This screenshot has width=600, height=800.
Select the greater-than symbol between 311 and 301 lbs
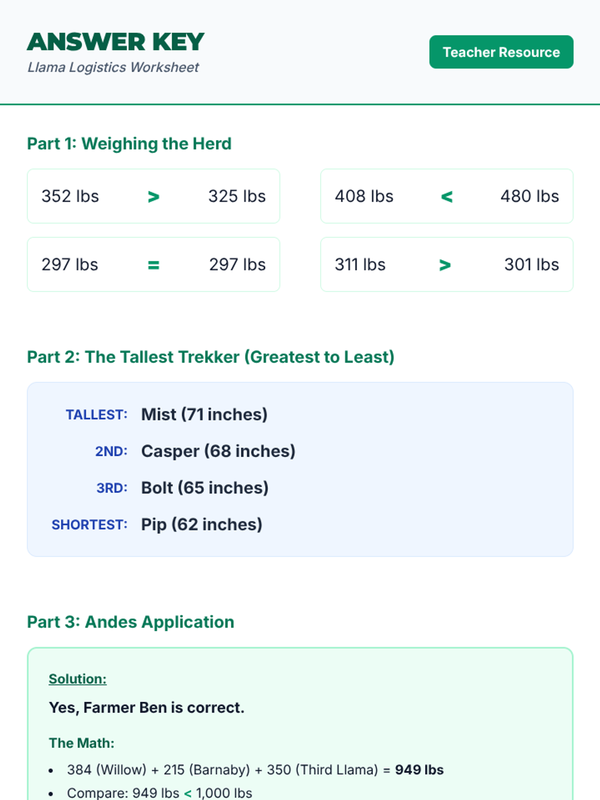(445, 265)
